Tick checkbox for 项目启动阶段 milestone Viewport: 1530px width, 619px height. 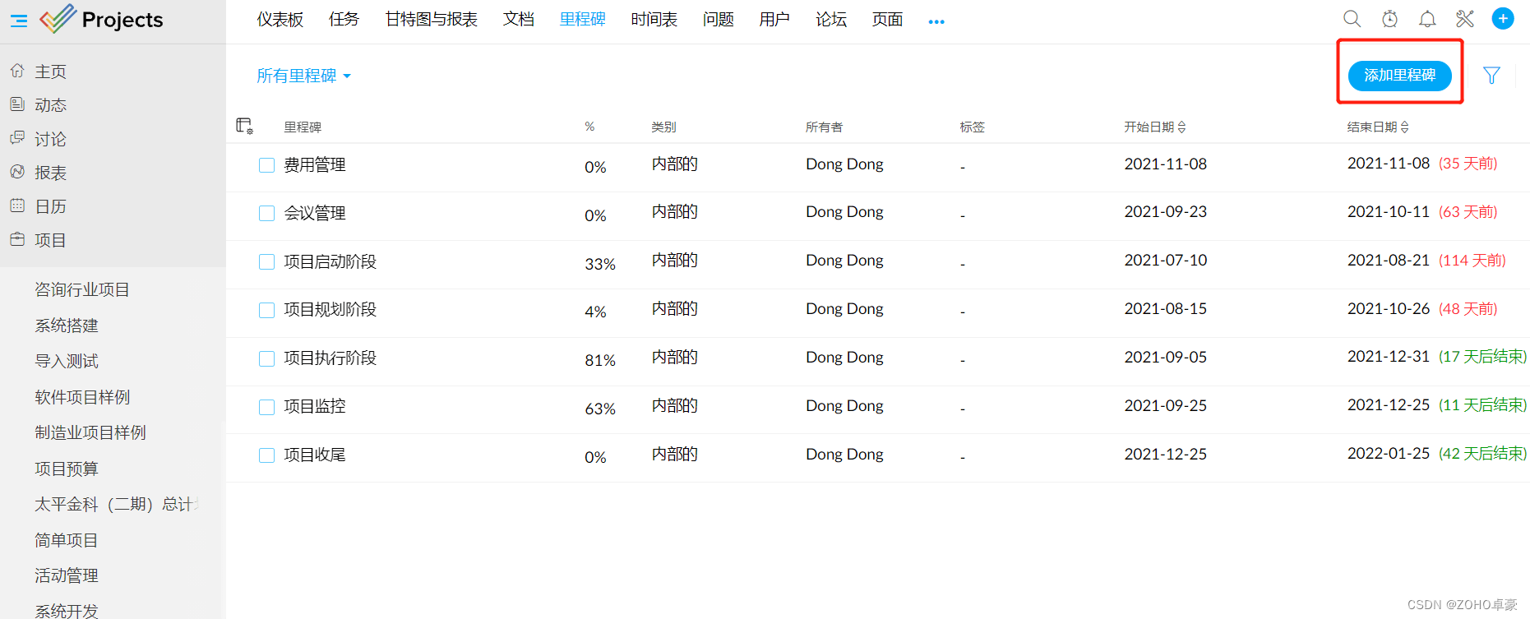pyautogui.click(x=266, y=262)
